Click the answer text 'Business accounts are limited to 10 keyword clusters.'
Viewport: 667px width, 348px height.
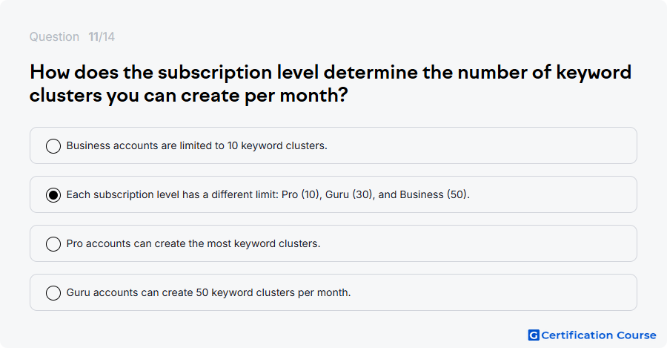click(x=196, y=145)
